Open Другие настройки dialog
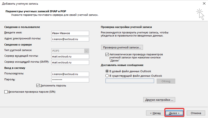 pos(159,100)
